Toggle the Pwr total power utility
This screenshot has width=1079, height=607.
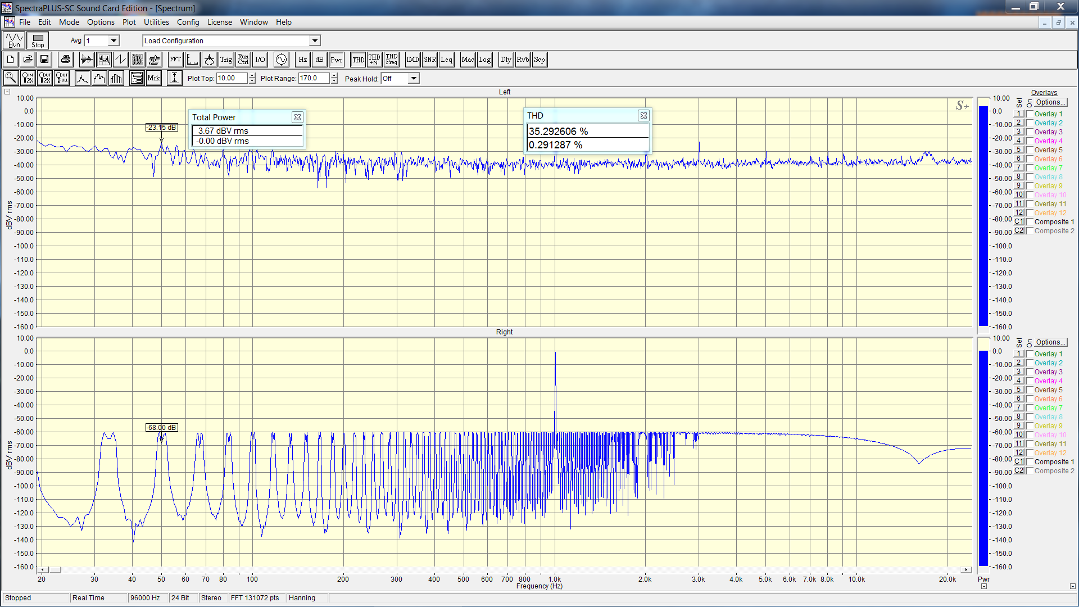tap(336, 60)
